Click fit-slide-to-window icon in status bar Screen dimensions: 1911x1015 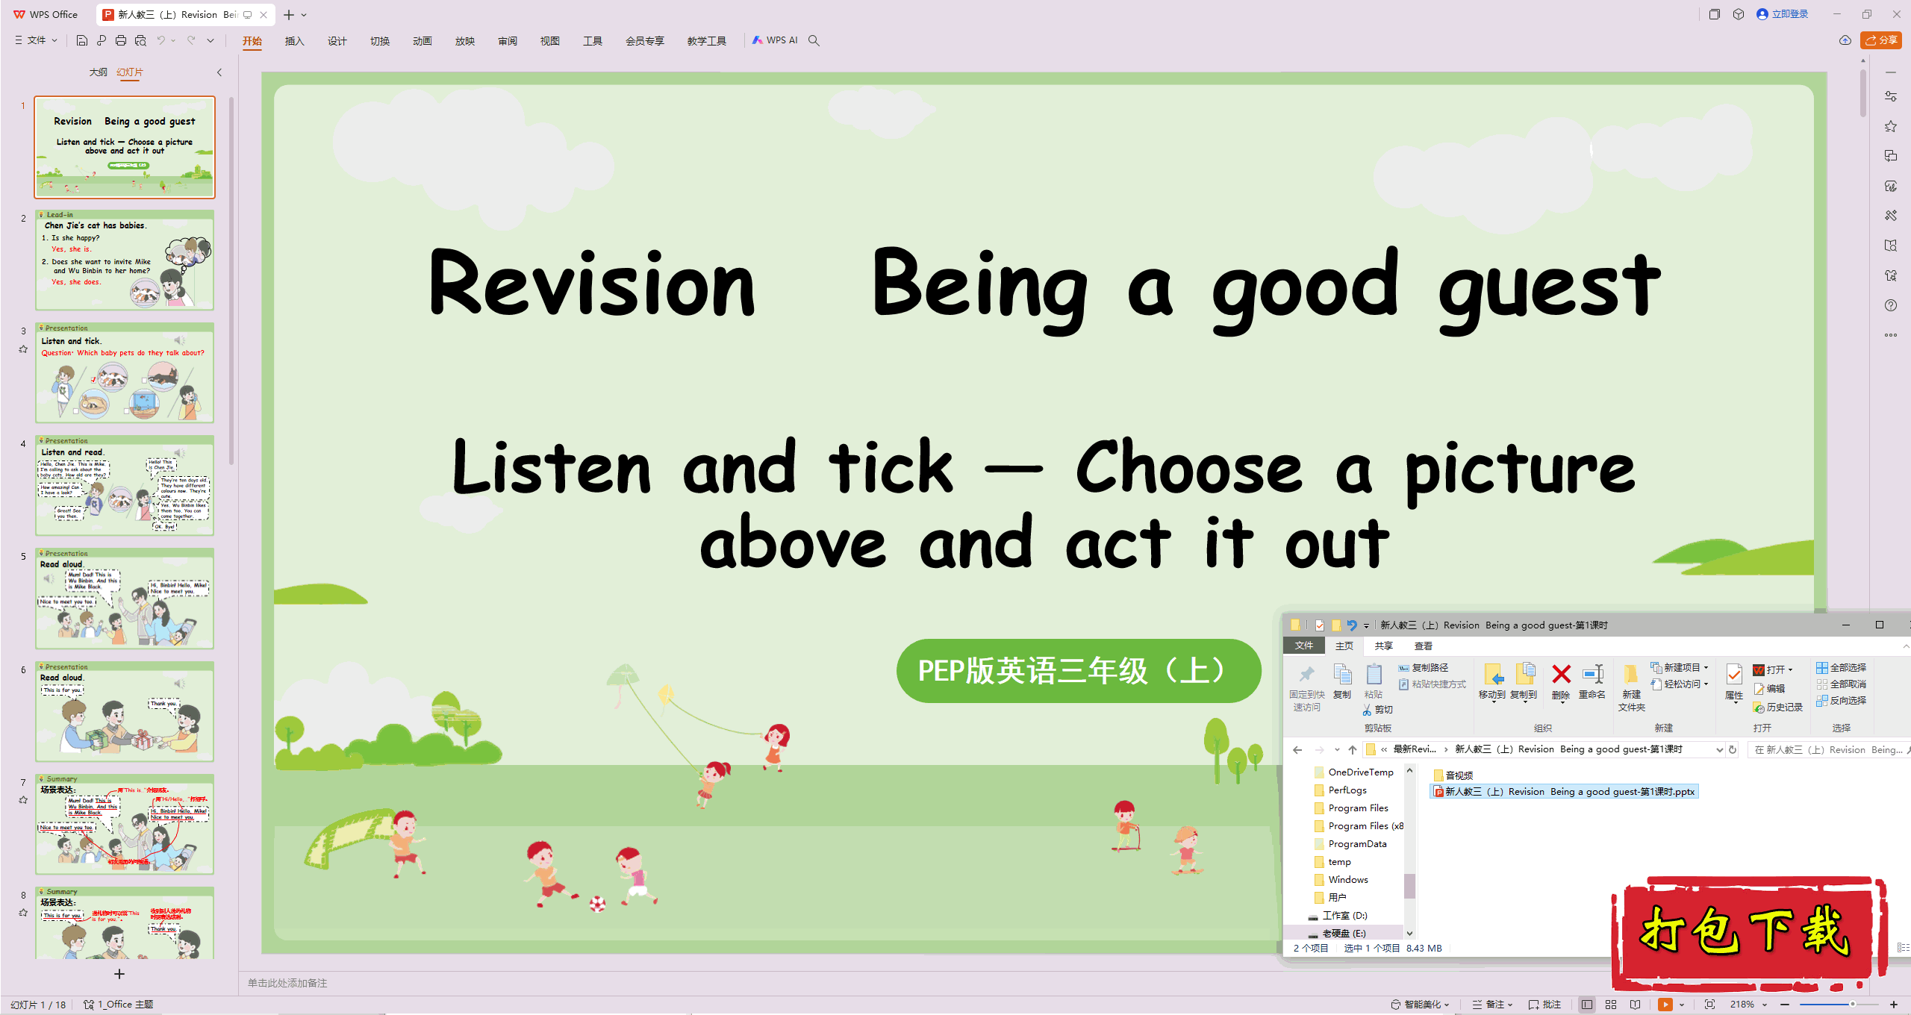pyautogui.click(x=1709, y=1005)
